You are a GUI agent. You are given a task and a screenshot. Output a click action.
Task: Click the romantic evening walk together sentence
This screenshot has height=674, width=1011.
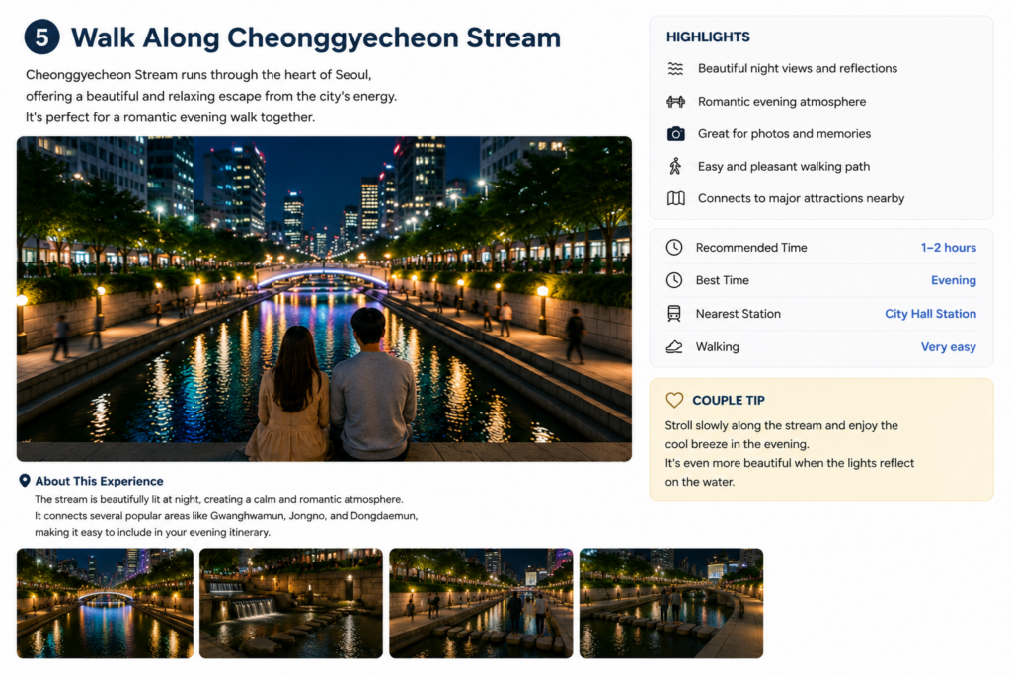[x=170, y=117]
